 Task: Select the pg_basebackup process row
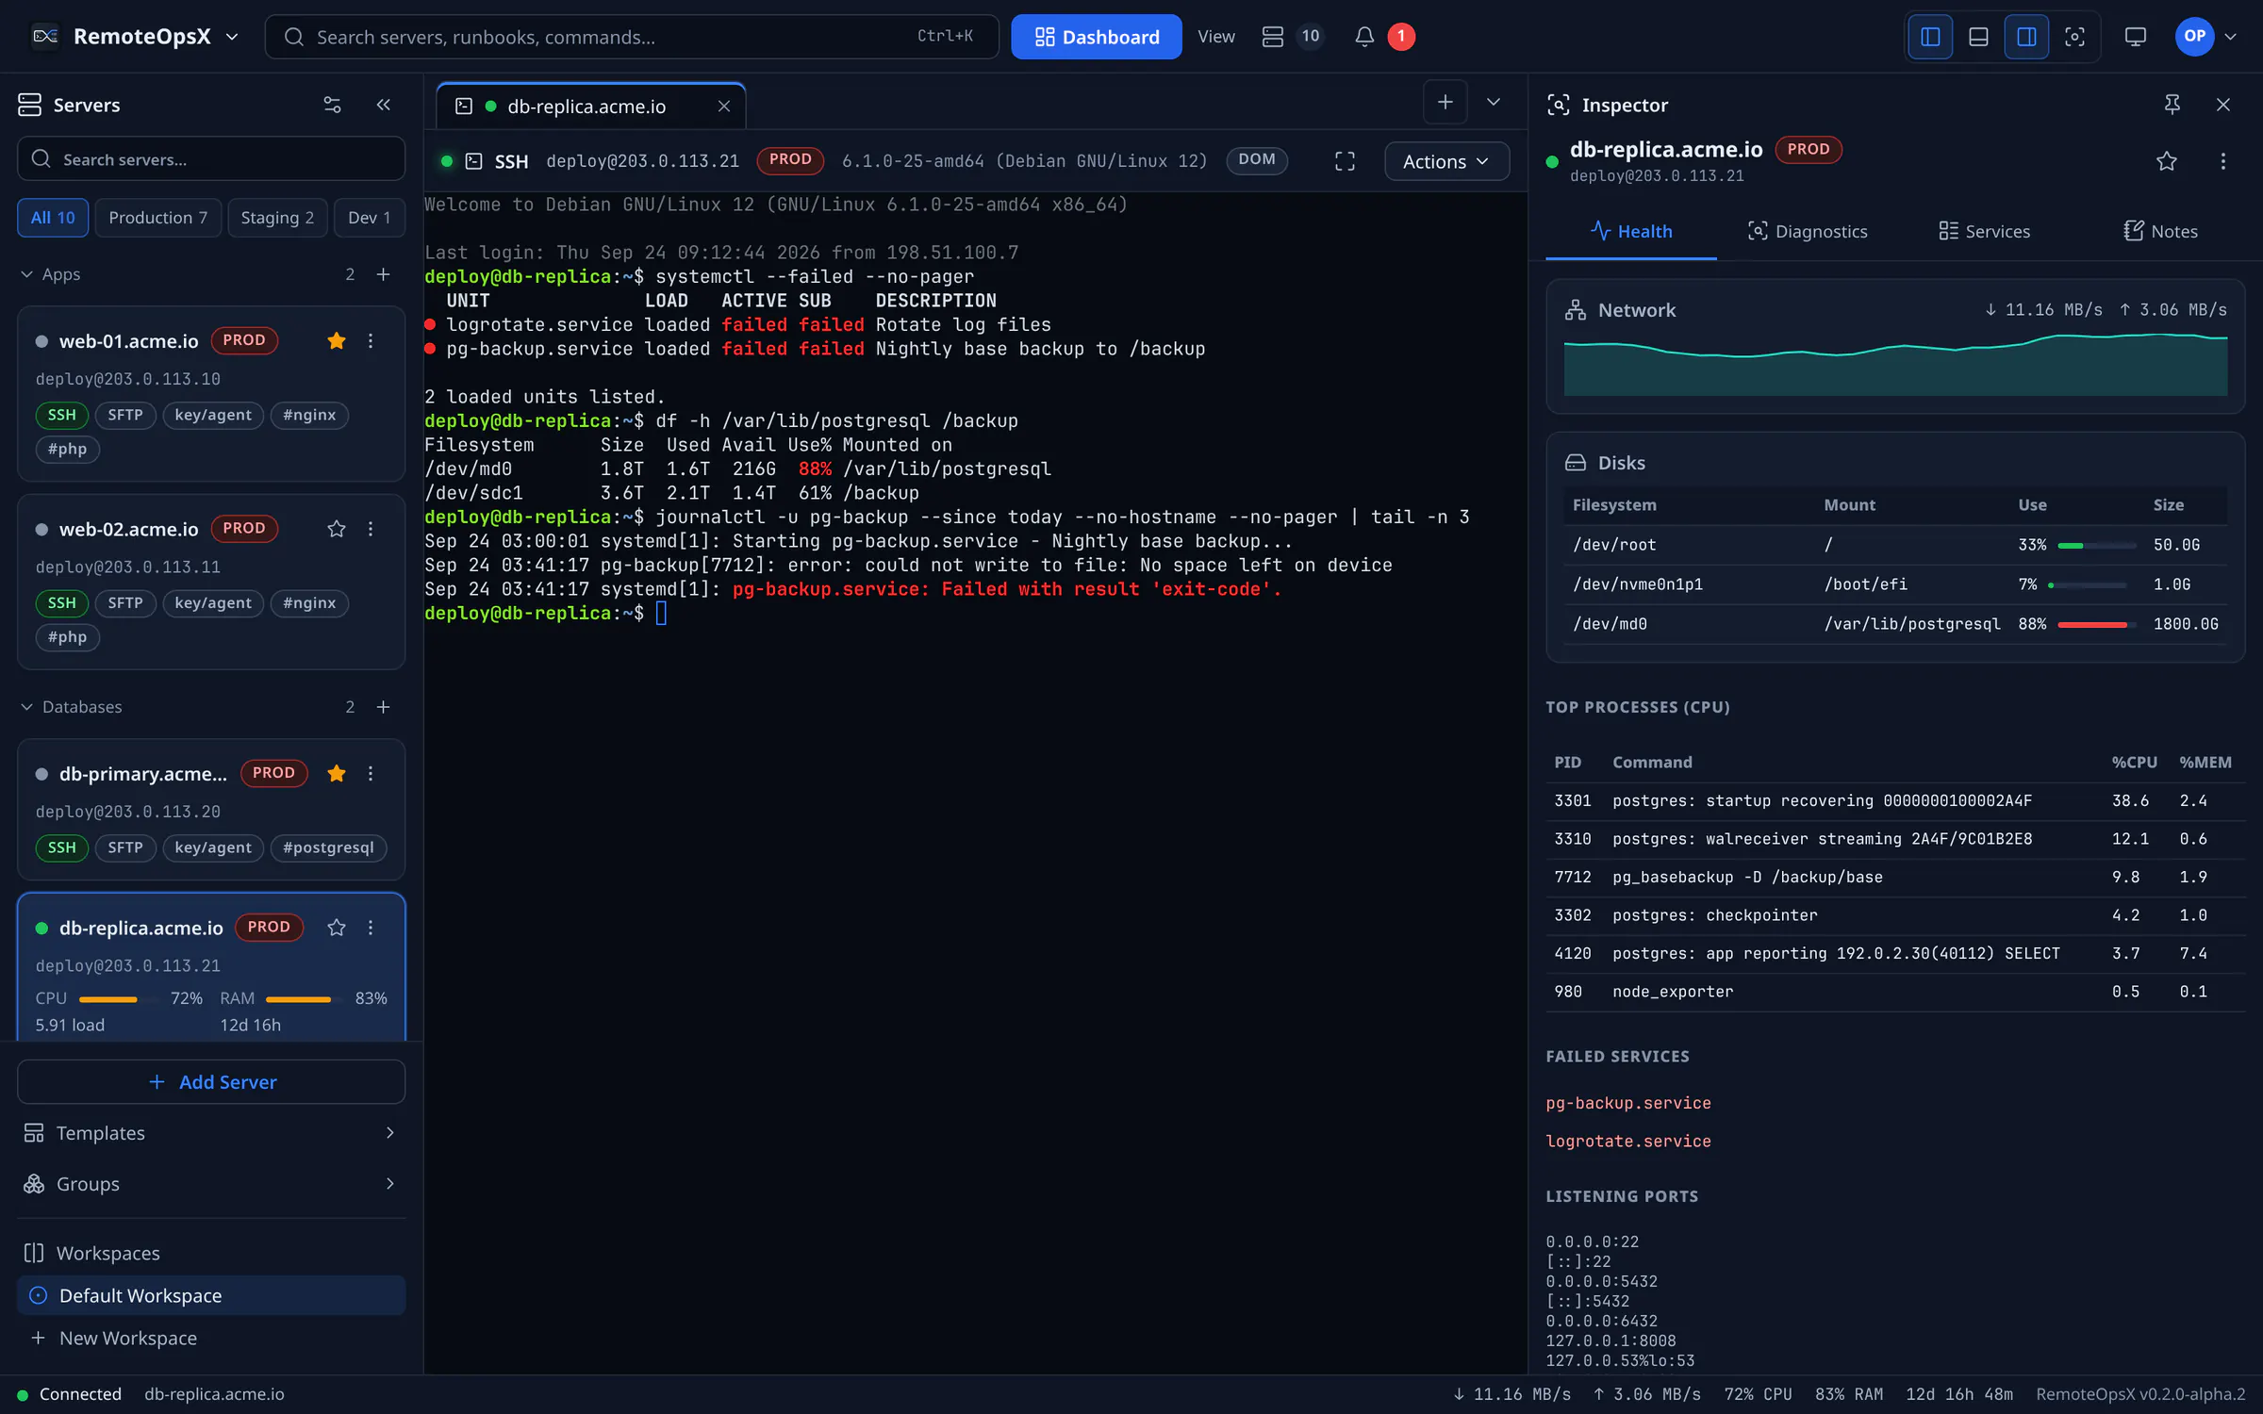[1895, 878]
